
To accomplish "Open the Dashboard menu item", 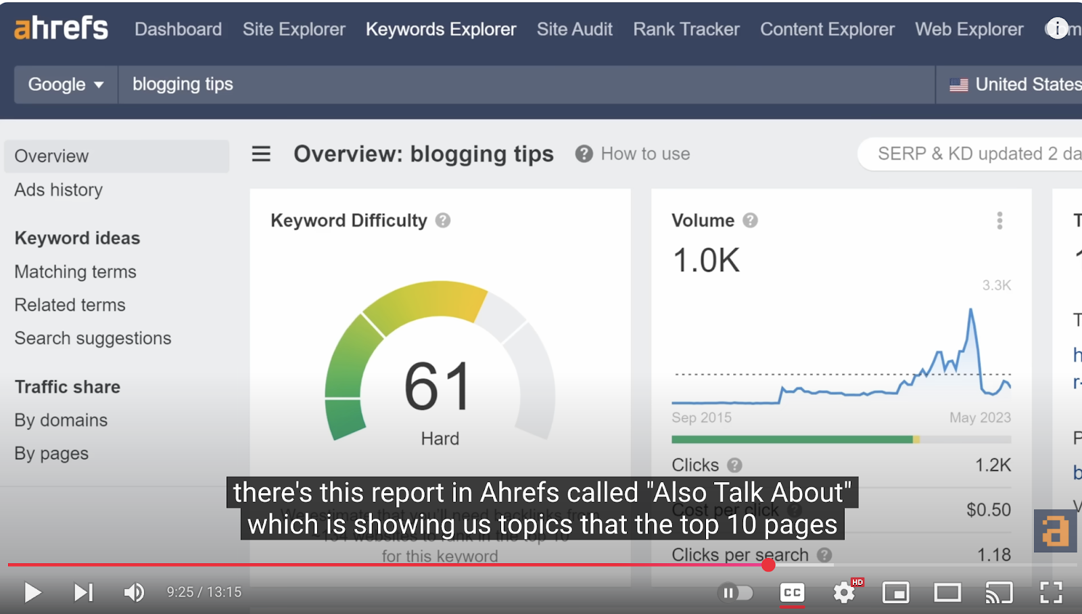I will tap(178, 29).
